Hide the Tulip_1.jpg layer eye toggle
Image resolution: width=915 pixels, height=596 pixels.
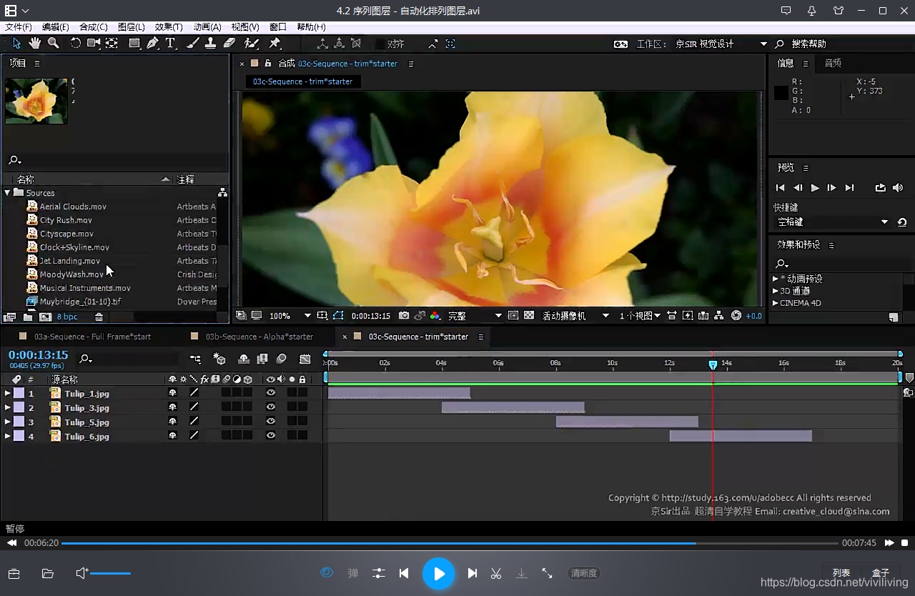tap(270, 393)
